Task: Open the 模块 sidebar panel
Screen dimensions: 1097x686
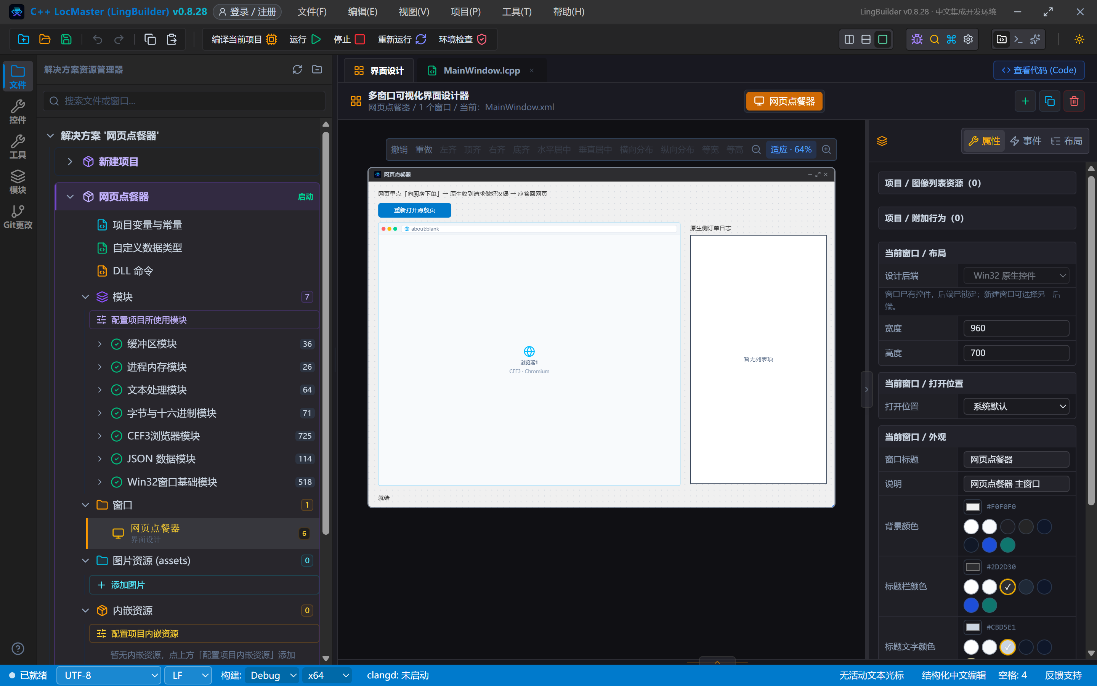Action: click(x=18, y=182)
